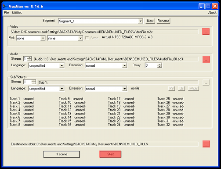
Task: Click the Track 4 -unused- entry
Action: tap(22, 110)
